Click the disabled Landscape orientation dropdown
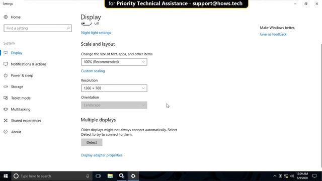 click(x=114, y=105)
